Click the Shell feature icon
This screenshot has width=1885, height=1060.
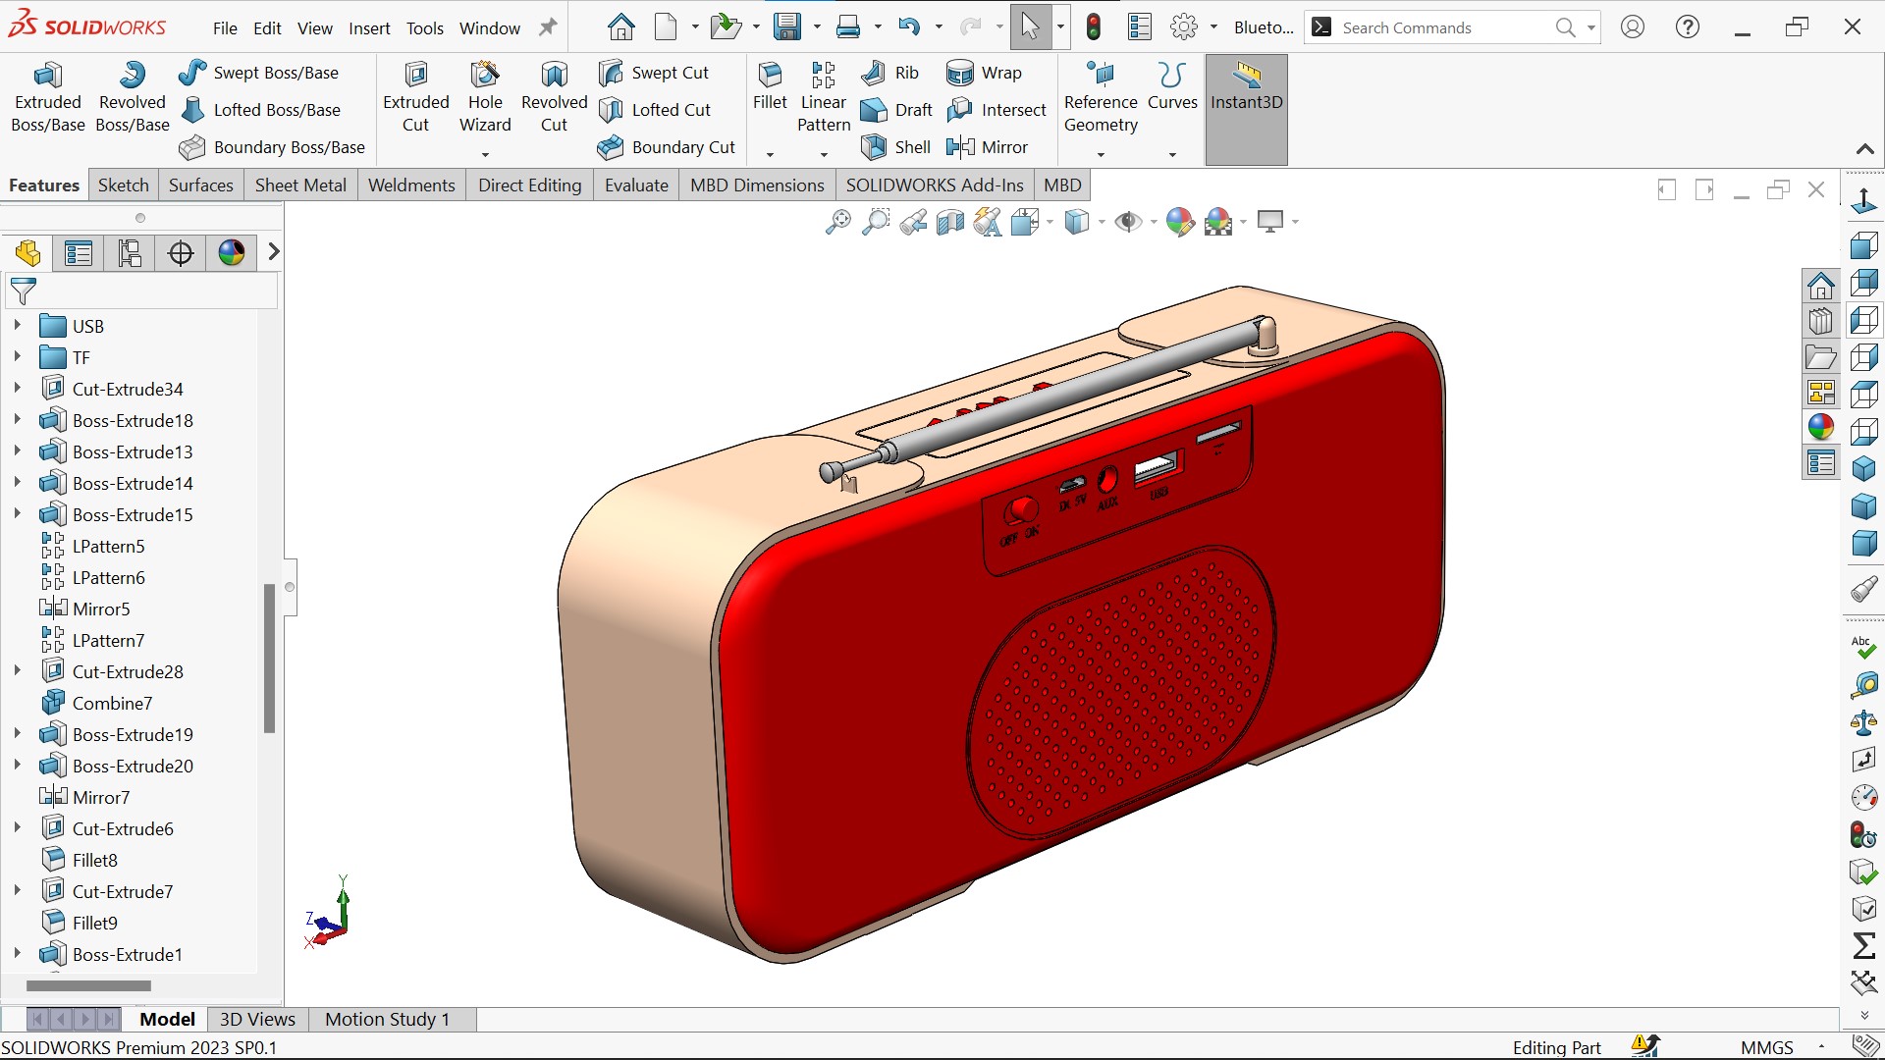click(874, 147)
